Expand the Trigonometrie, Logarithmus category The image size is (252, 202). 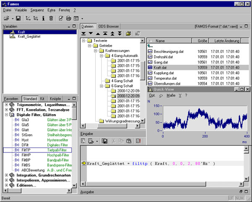pos(5,104)
